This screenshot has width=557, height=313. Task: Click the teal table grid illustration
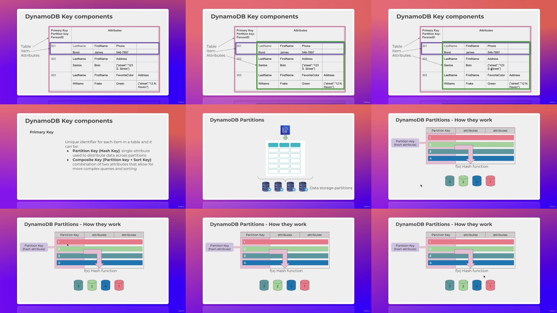pos(285,158)
